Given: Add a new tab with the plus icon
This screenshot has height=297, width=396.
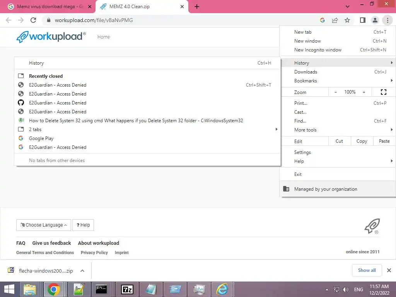Looking at the screenshot, I should pyautogui.click(x=197, y=7).
